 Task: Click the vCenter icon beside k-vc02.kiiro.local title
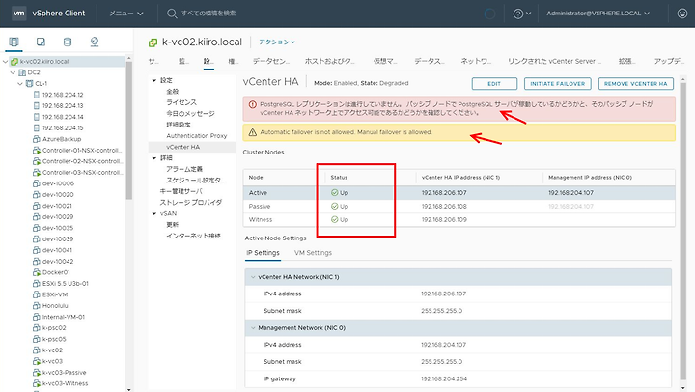[153, 42]
